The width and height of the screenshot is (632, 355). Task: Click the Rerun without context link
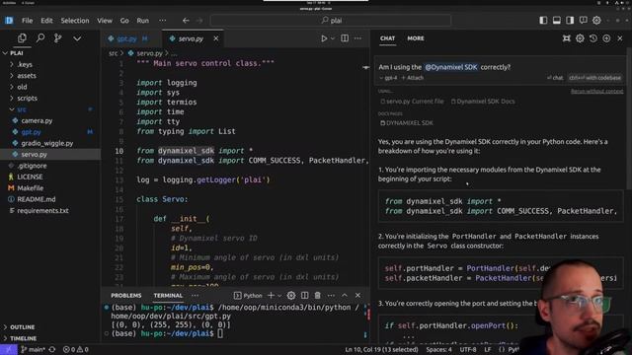pos(596,92)
